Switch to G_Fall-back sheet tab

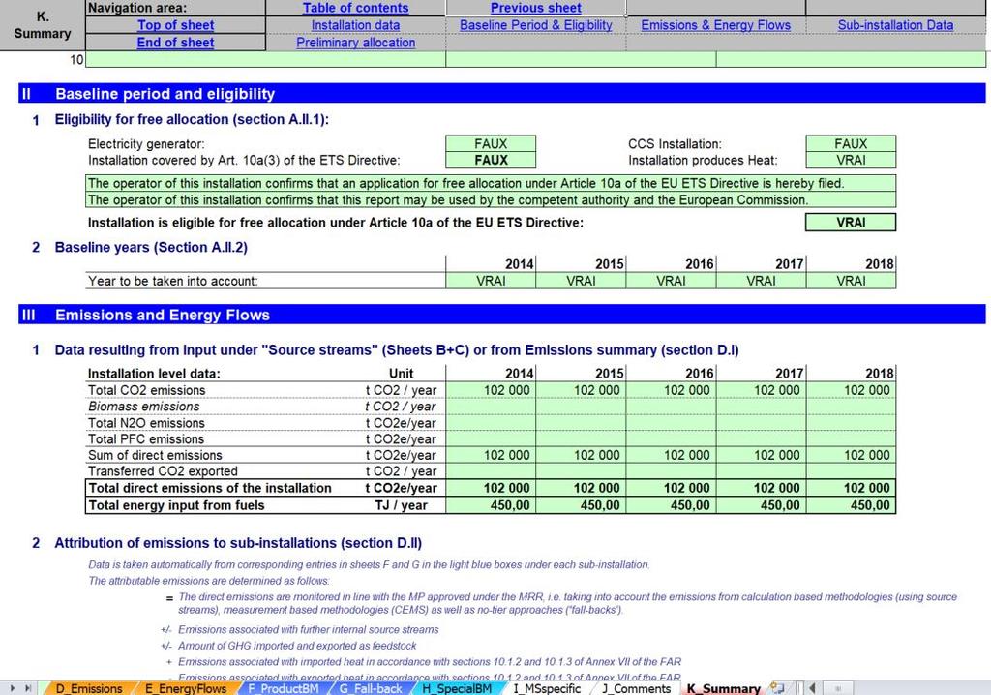click(371, 688)
